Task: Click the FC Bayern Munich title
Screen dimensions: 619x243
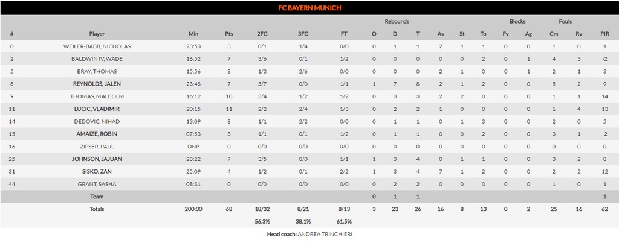Action: pyautogui.click(x=309, y=8)
